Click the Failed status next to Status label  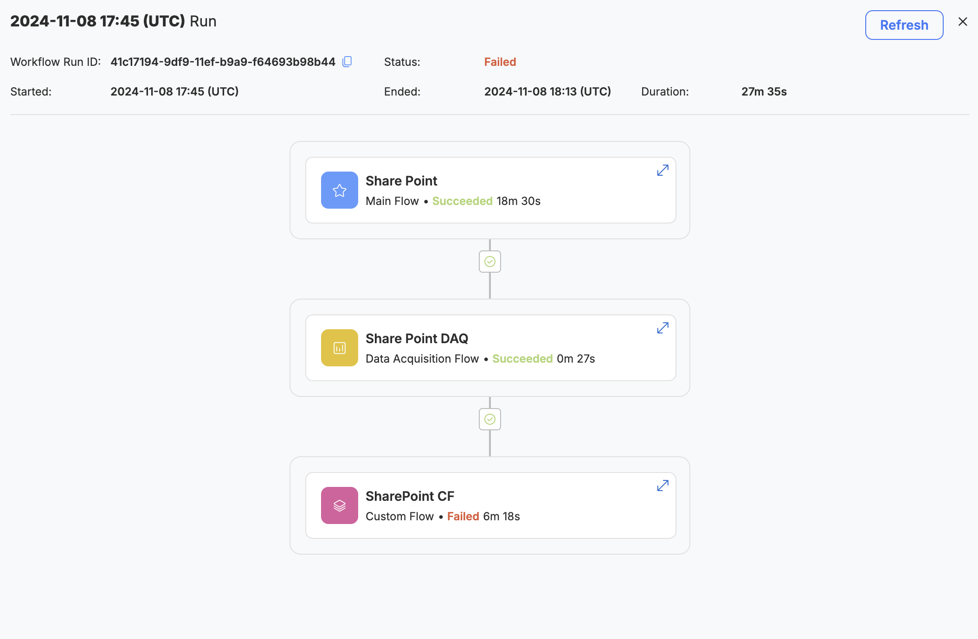point(500,62)
